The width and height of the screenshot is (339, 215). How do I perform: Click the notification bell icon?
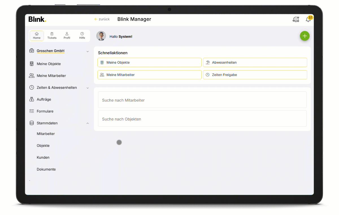[308, 20]
